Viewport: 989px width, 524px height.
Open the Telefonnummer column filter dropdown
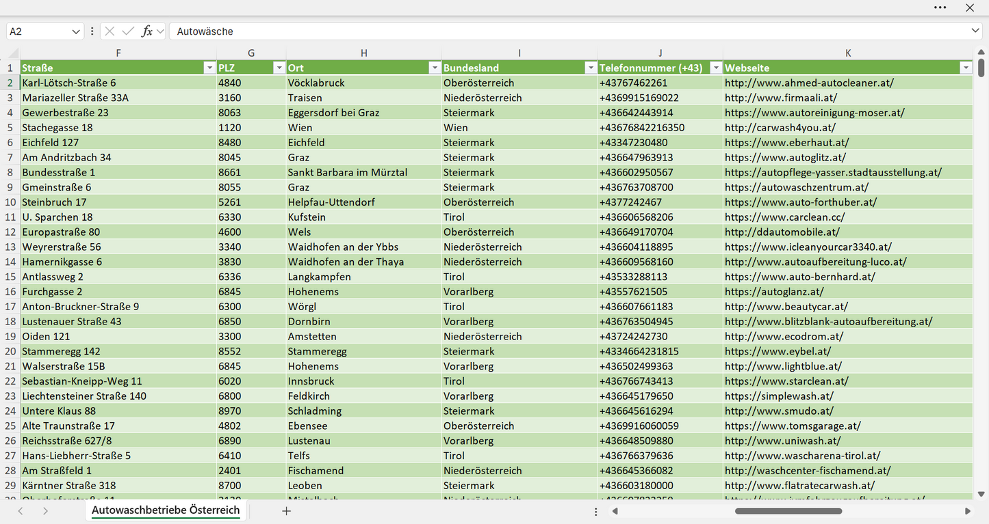pyautogui.click(x=716, y=68)
